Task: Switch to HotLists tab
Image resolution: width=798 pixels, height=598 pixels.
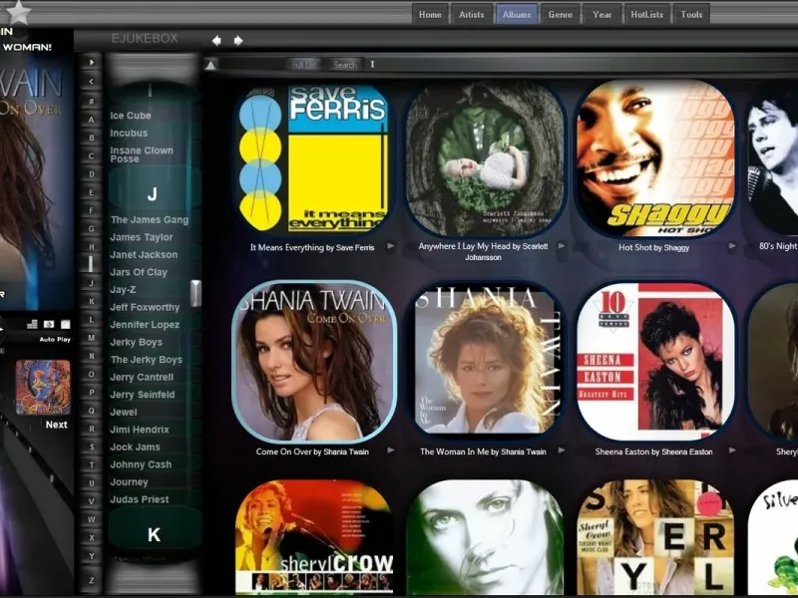Action: coord(646,14)
